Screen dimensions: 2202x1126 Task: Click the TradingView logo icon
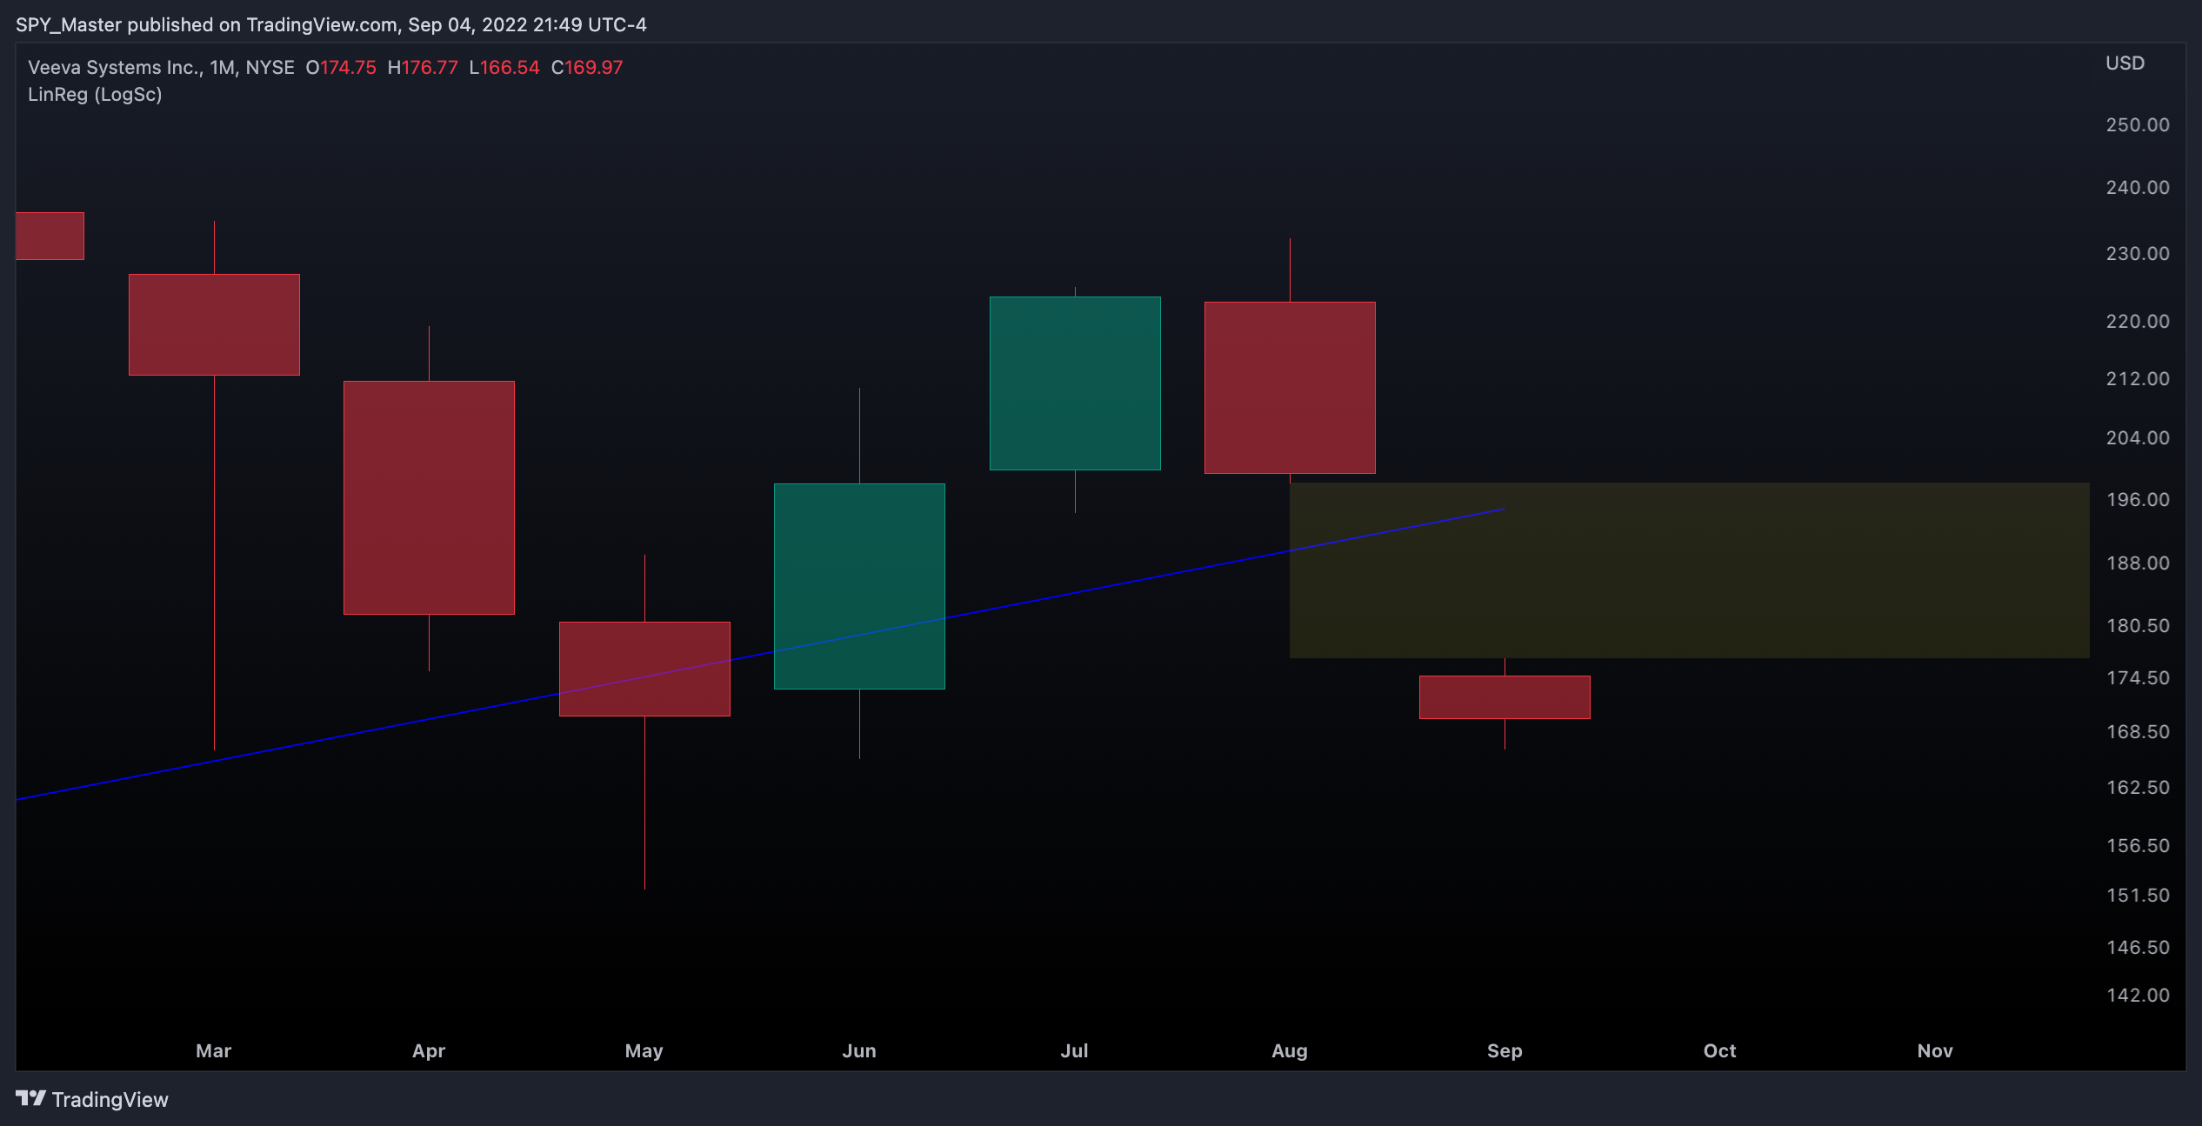click(30, 1098)
